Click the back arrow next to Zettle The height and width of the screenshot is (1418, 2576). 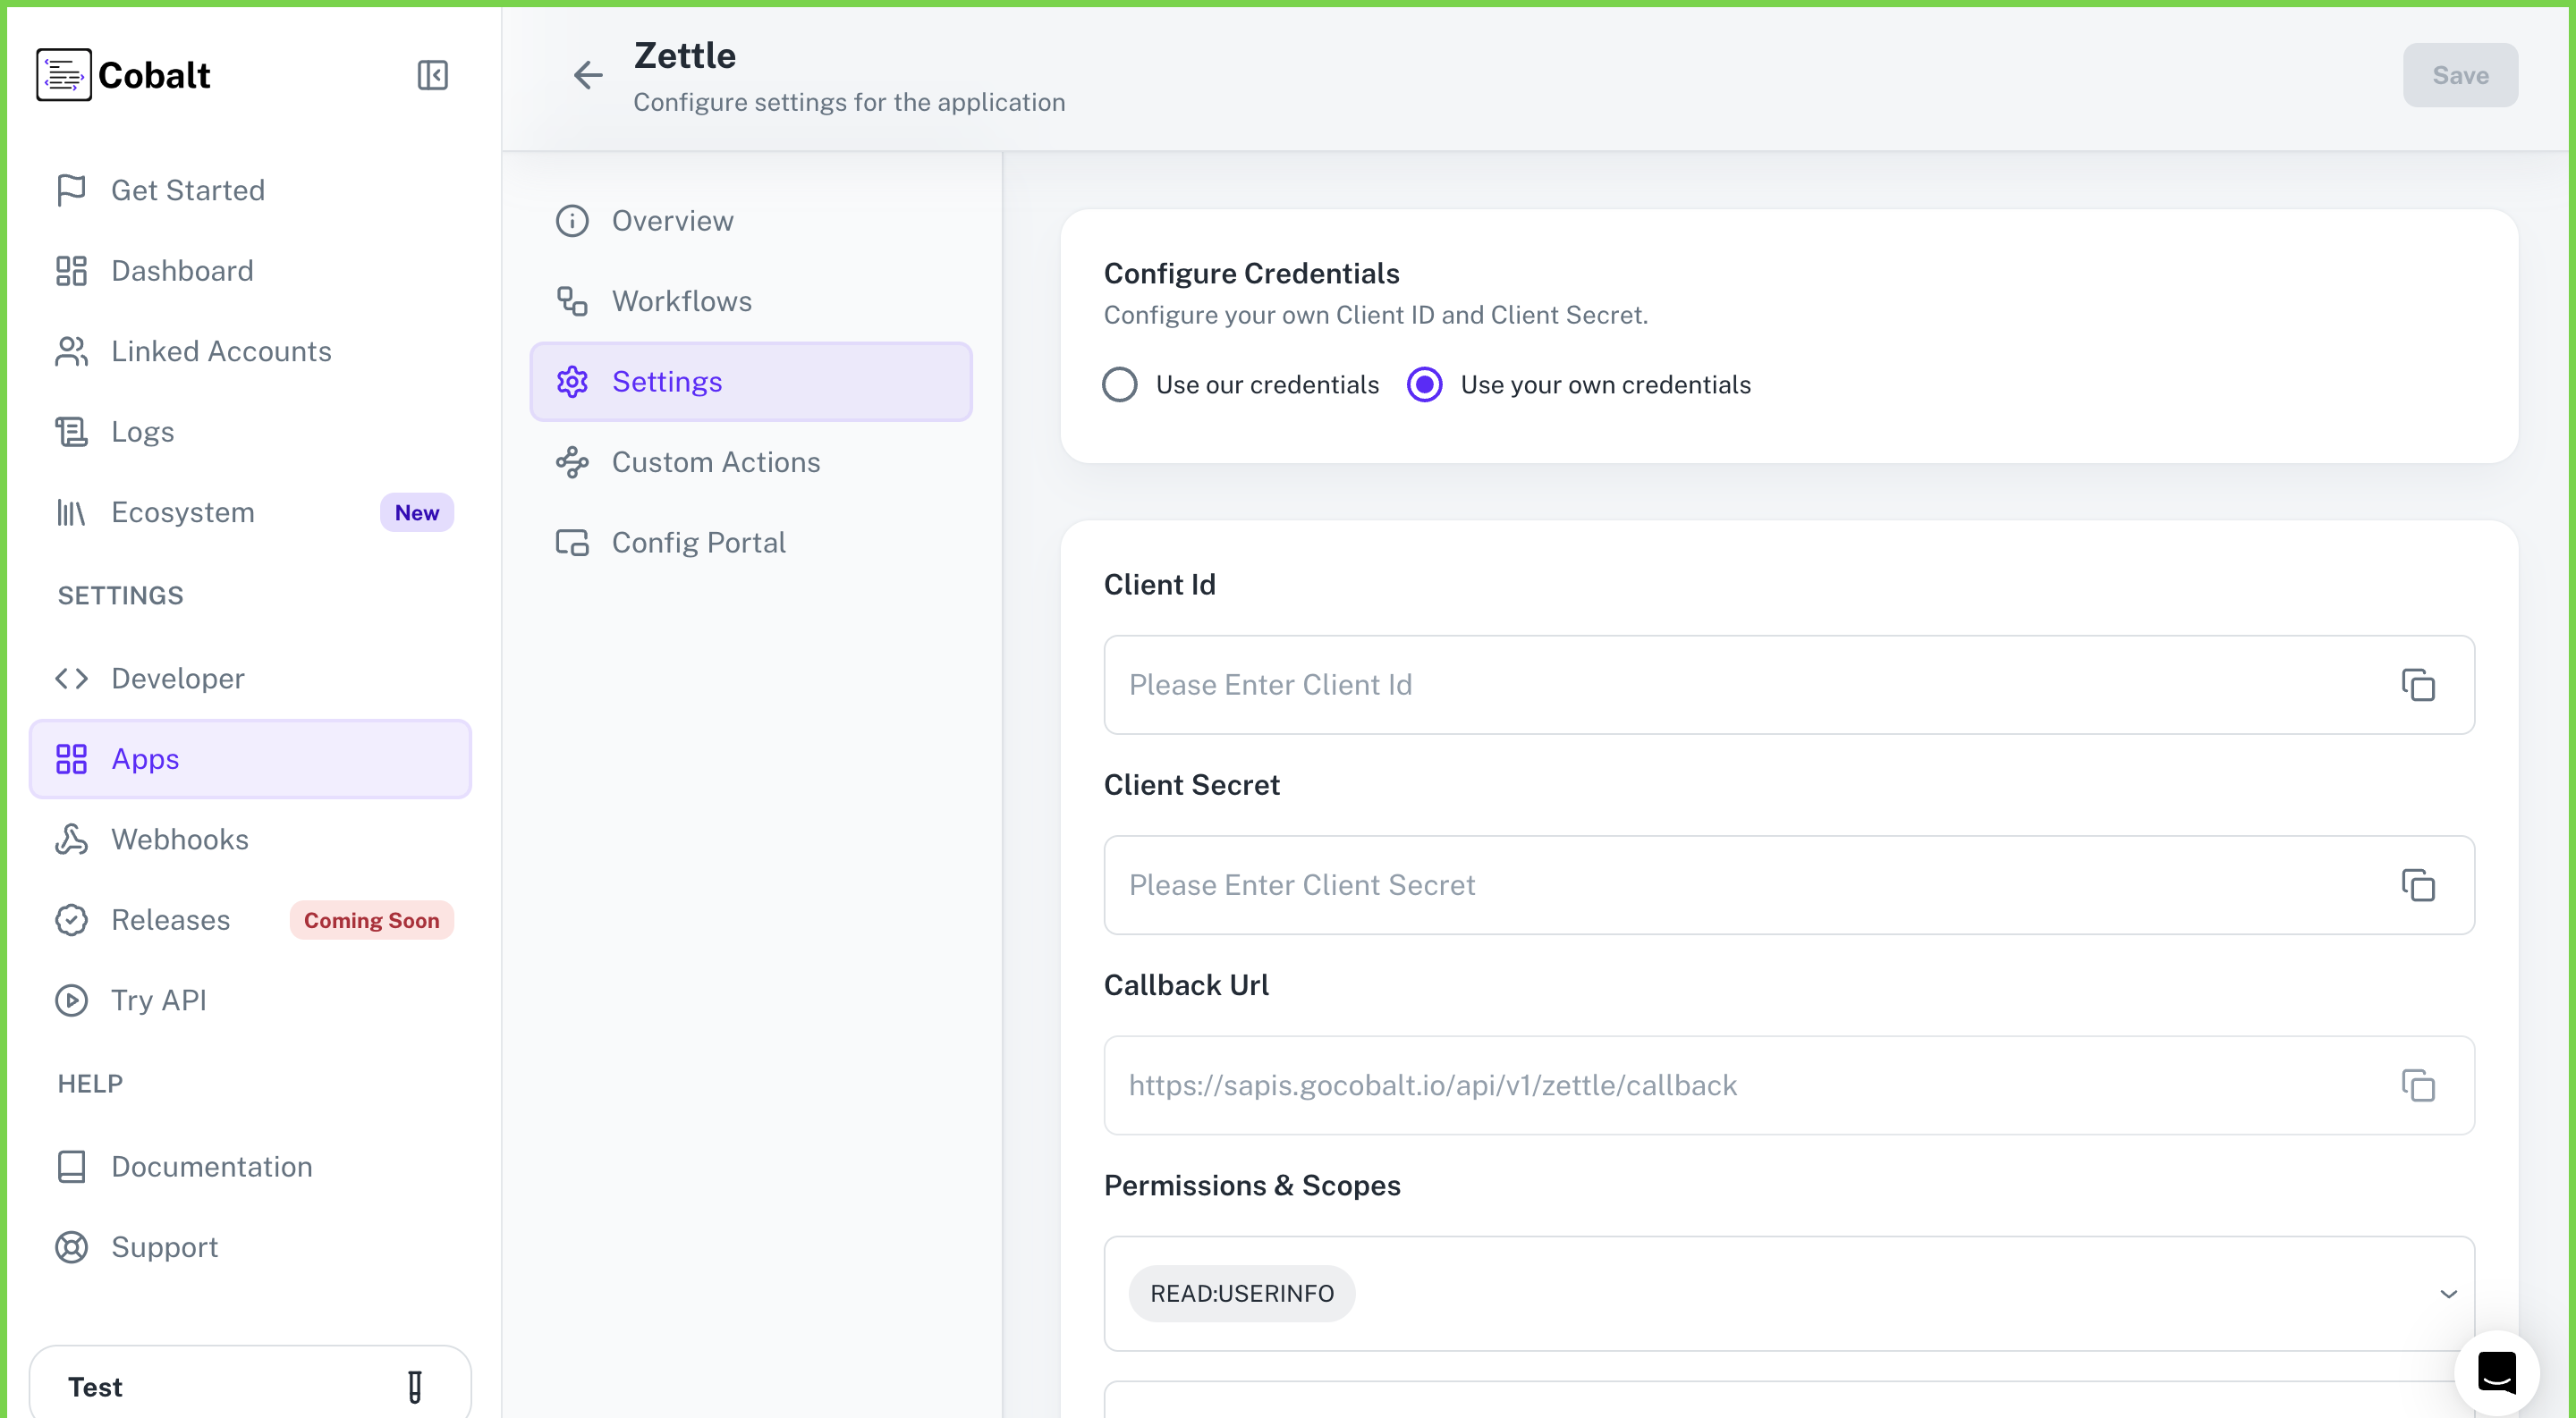tap(588, 75)
